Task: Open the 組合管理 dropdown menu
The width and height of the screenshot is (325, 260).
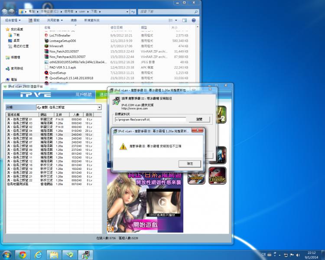Action: (x=13, y=20)
